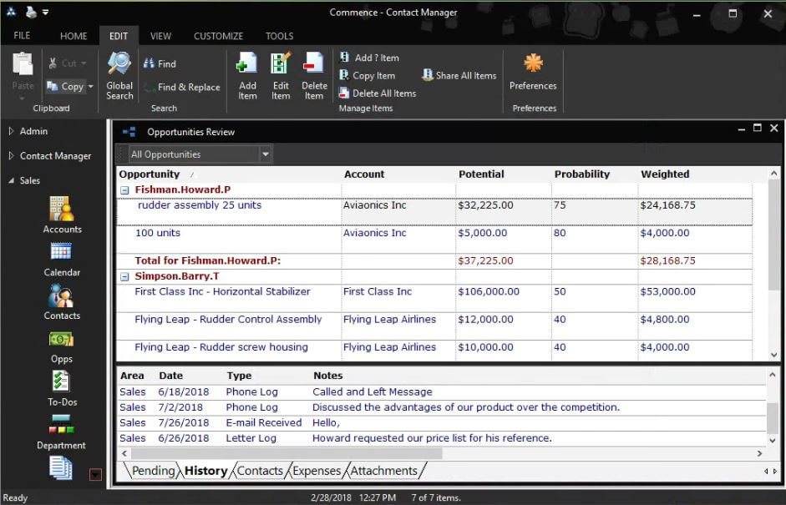The image size is (786, 505).
Task: Select the 100 units opportunity
Action: click(x=434, y=240)
